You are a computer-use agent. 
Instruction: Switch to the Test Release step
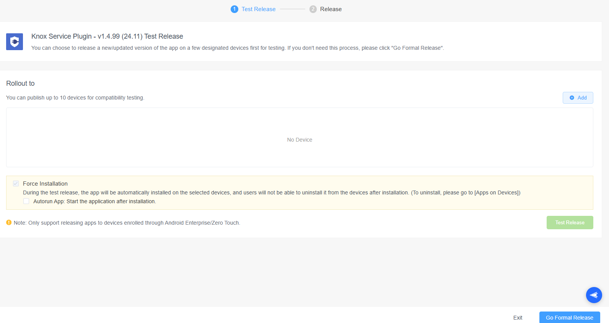(x=259, y=9)
